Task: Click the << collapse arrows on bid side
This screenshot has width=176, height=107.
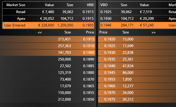Action: (x=40, y=33)
